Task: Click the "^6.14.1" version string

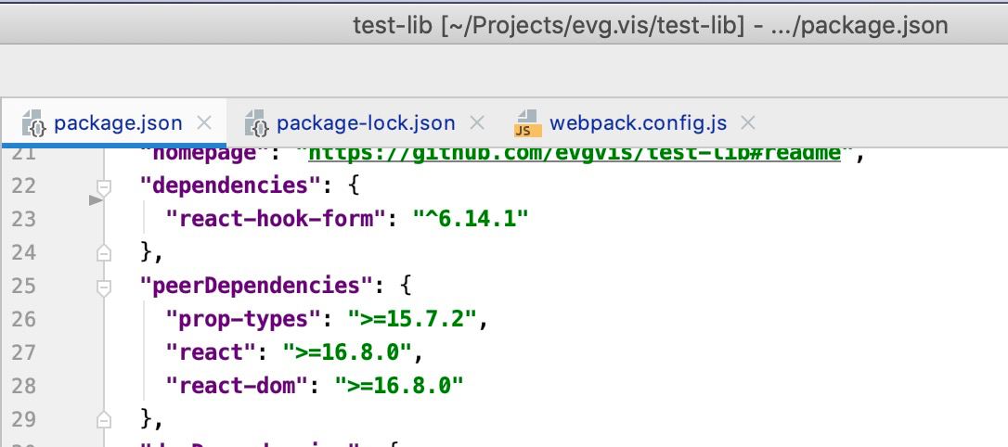Action: click(x=470, y=219)
